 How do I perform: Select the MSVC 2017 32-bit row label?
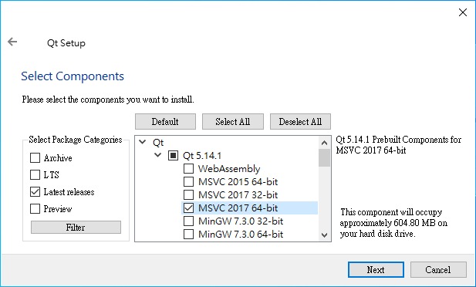238,194
